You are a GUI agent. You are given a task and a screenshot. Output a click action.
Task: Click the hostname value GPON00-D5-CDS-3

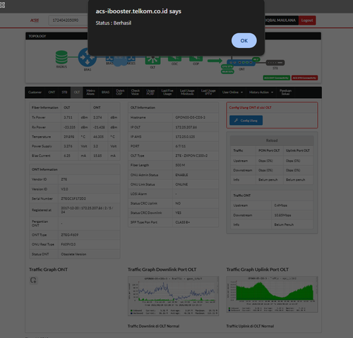190,117
